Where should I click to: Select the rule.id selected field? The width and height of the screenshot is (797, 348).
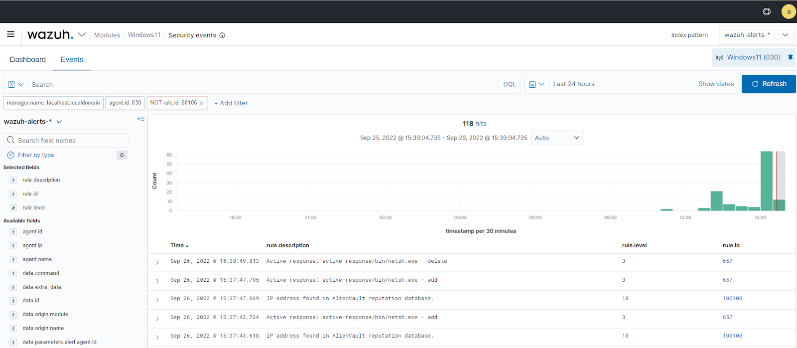[x=30, y=194]
